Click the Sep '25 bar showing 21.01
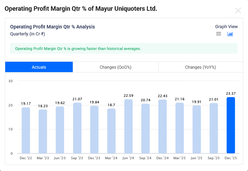The image size is (248, 171). (214, 128)
